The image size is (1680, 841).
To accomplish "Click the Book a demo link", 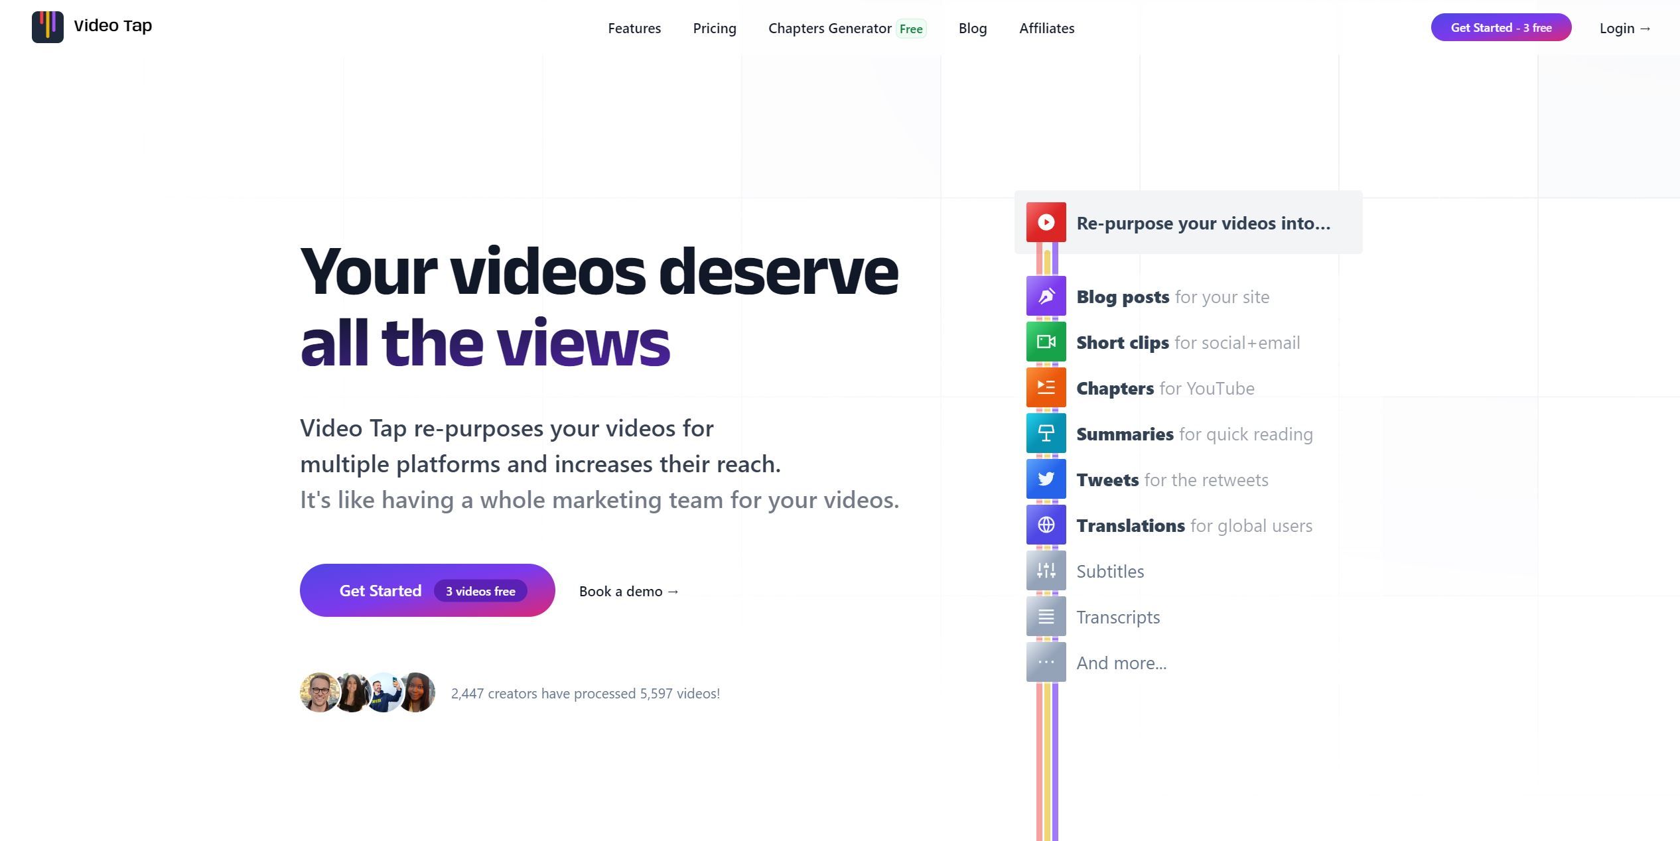I will (628, 591).
